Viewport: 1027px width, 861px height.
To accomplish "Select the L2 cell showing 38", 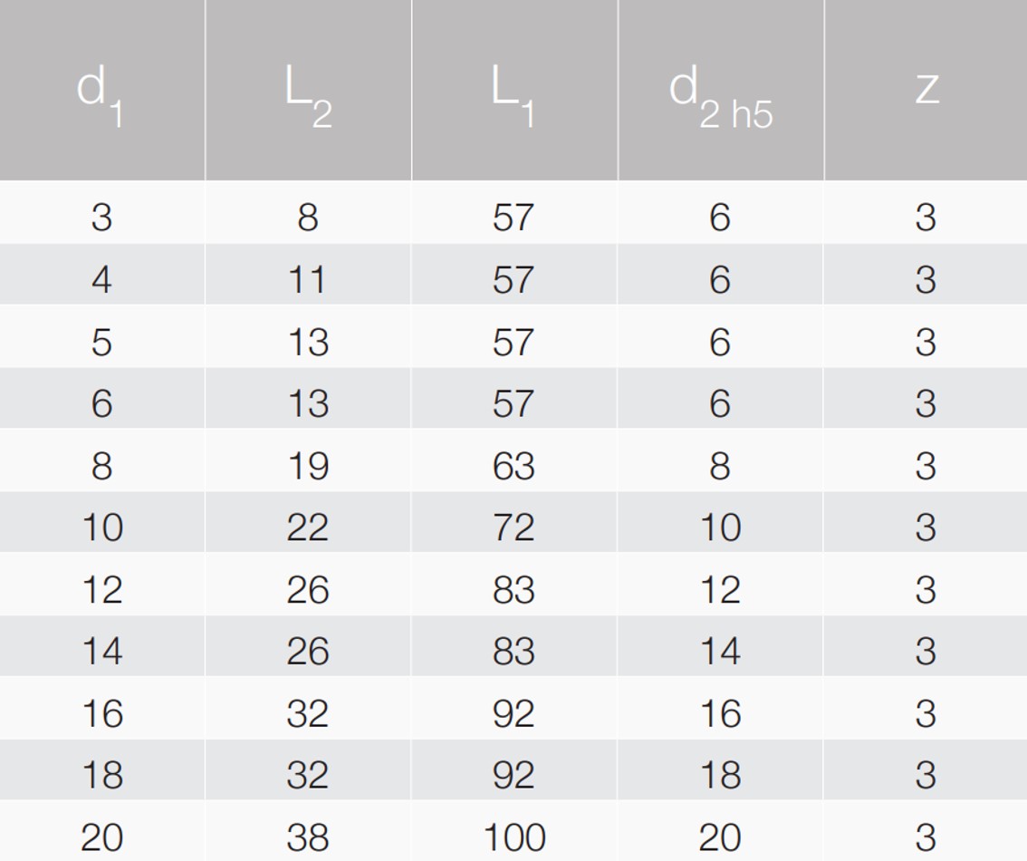I will tap(308, 837).
